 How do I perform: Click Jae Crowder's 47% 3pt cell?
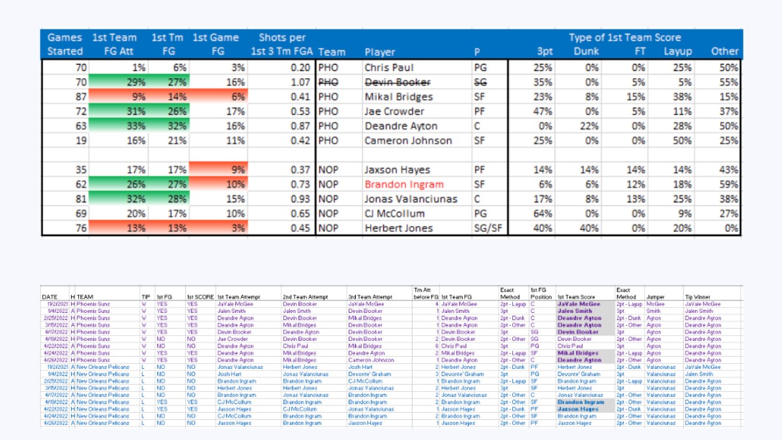click(530, 111)
